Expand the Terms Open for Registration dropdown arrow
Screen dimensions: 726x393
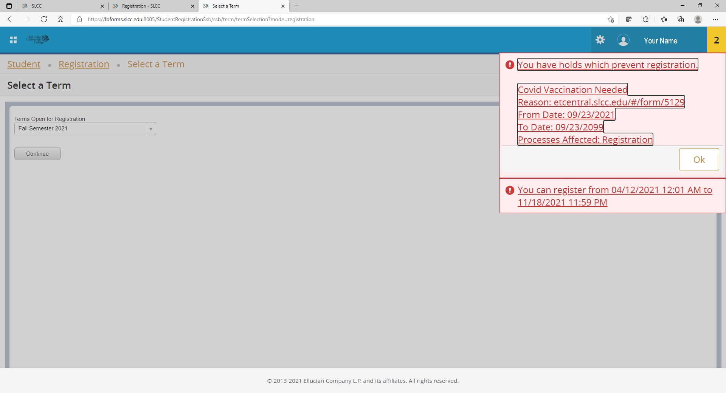[151, 129]
